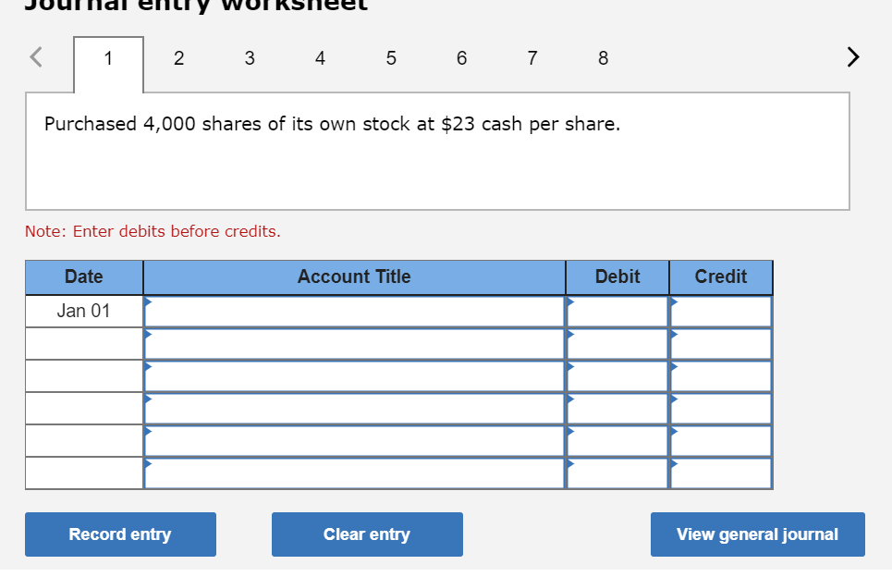Click the transaction description box
This screenshot has height=577, width=892.
437,150
